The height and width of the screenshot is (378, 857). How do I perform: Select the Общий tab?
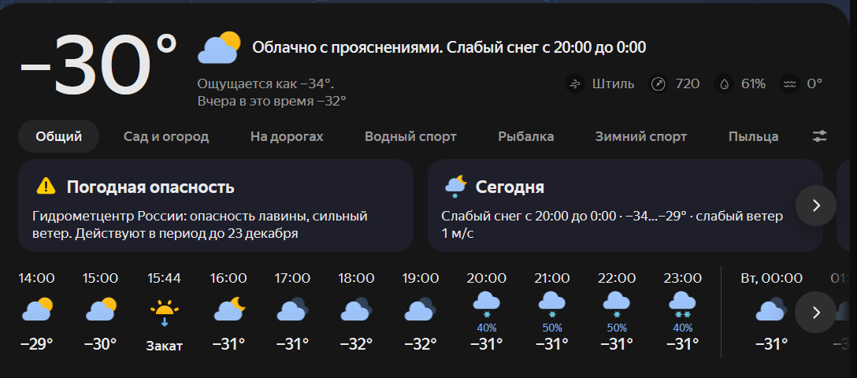[x=59, y=136]
